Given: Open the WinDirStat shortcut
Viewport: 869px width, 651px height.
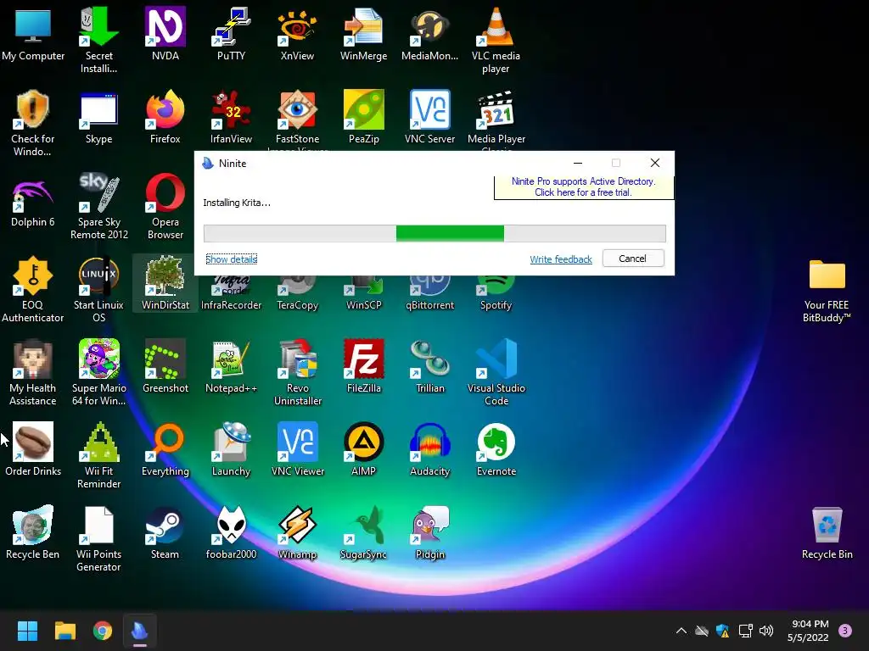Looking at the screenshot, I should click(x=165, y=283).
